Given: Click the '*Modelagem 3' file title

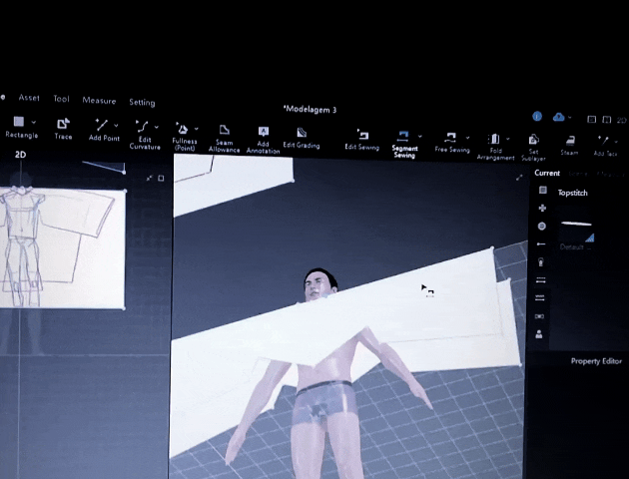Looking at the screenshot, I should click(x=310, y=109).
